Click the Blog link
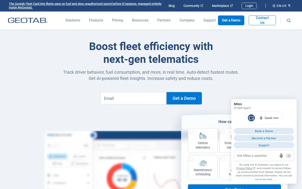The width and height of the screenshot is (302, 189). tap(171, 6)
